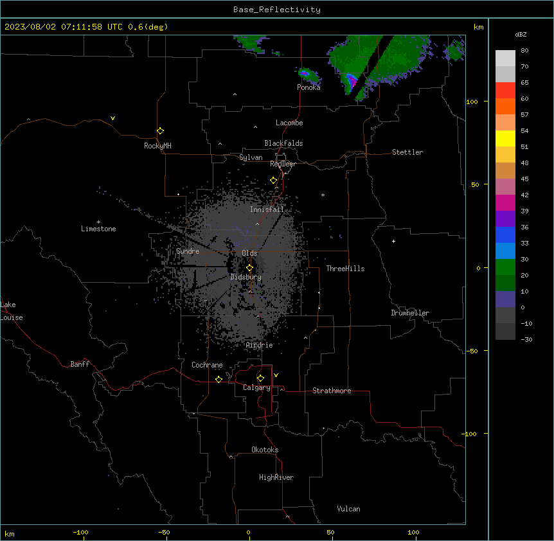Click the Base_Reflectivity title
Image resolution: width=554 pixels, height=541 pixels.
click(277, 10)
